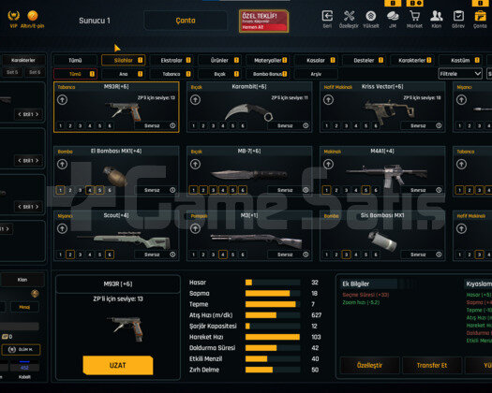Switch to the Ekstralar tab
This screenshot has height=393, width=492.
tap(171, 60)
